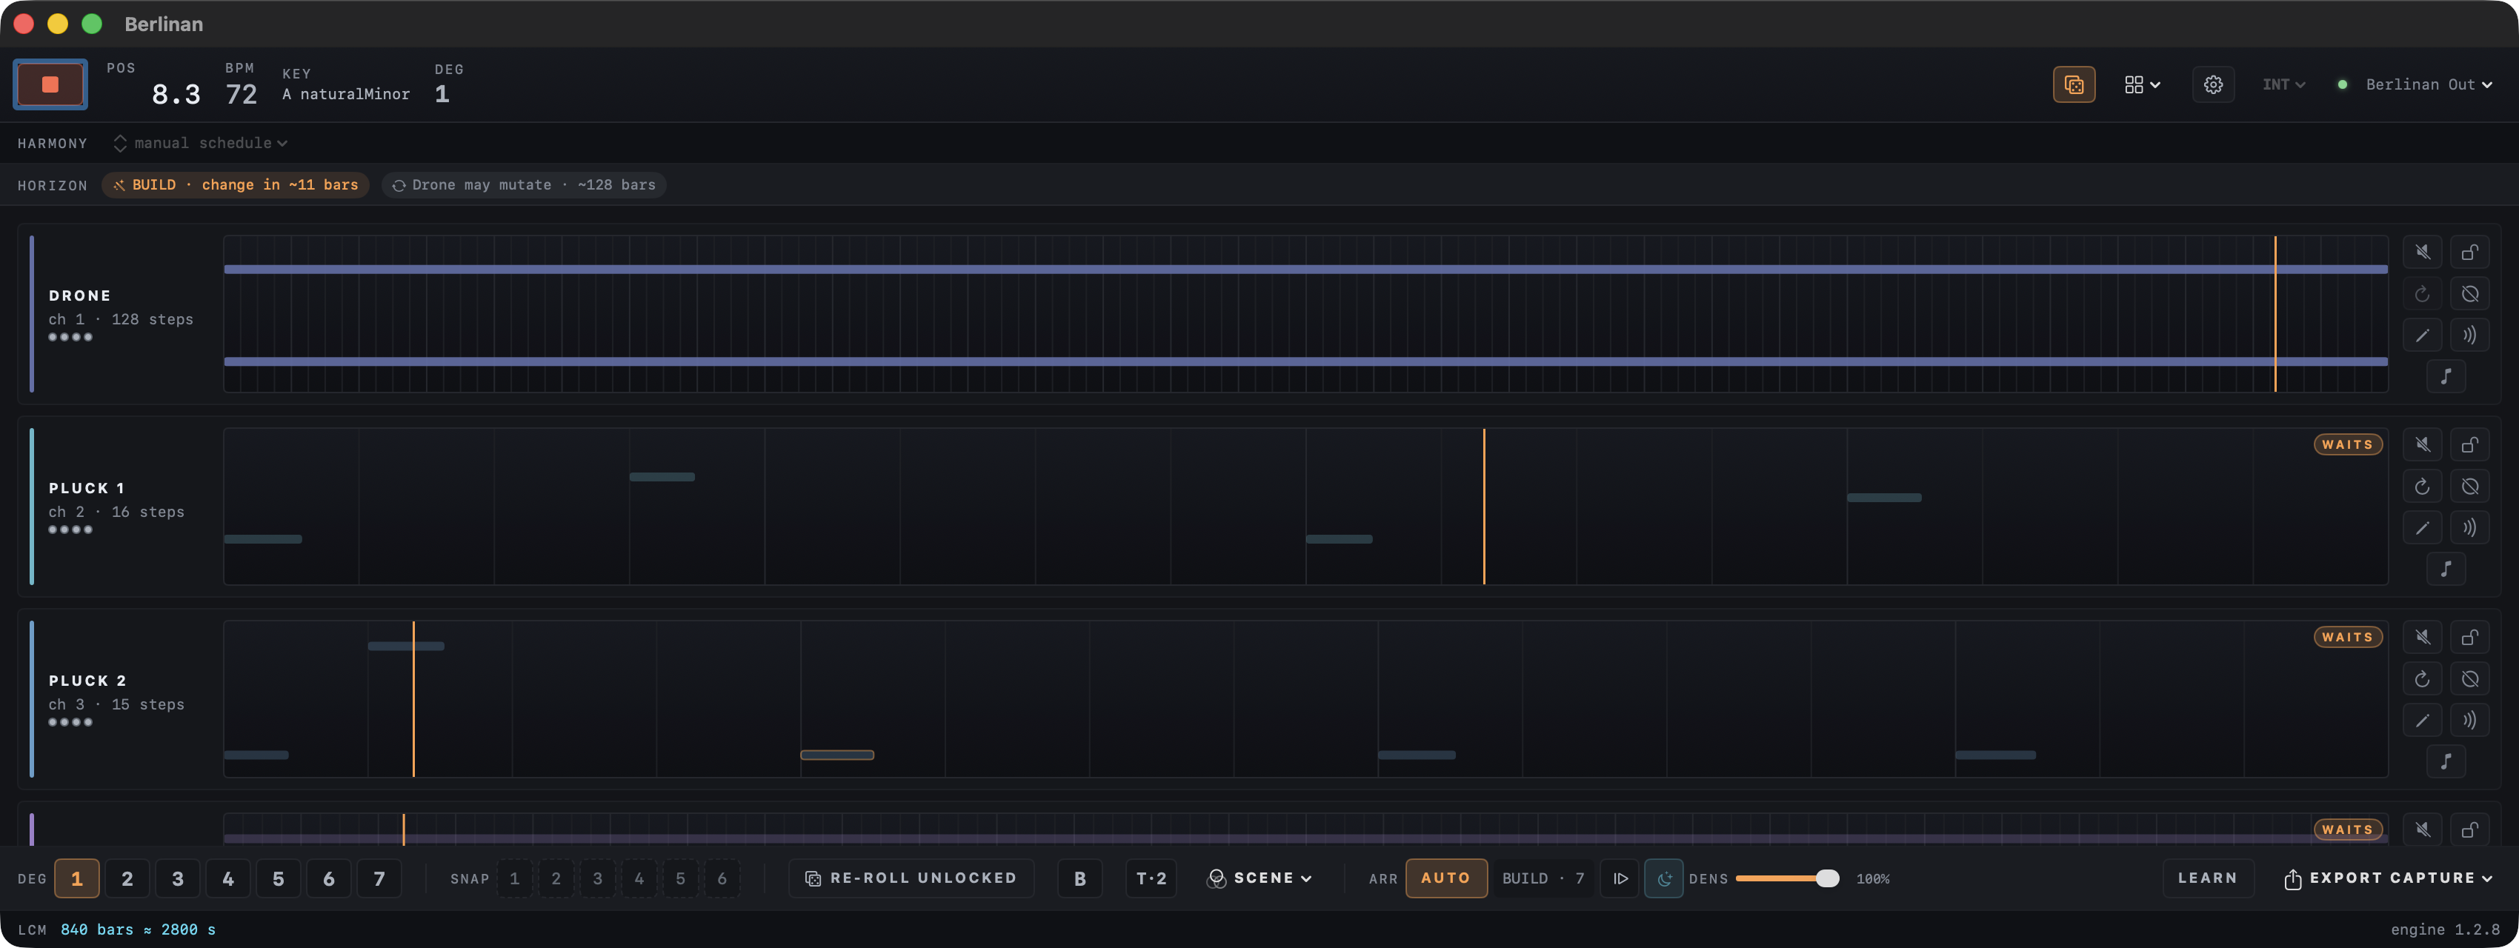This screenshot has width=2519, height=948.
Task: Click the music note icon on PLUCK 1
Action: click(x=2446, y=569)
